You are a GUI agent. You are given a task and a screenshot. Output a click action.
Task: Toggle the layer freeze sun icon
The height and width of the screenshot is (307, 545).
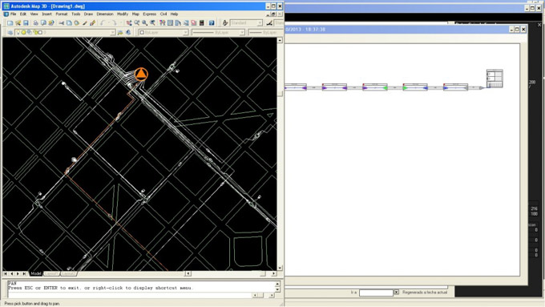click(x=23, y=32)
